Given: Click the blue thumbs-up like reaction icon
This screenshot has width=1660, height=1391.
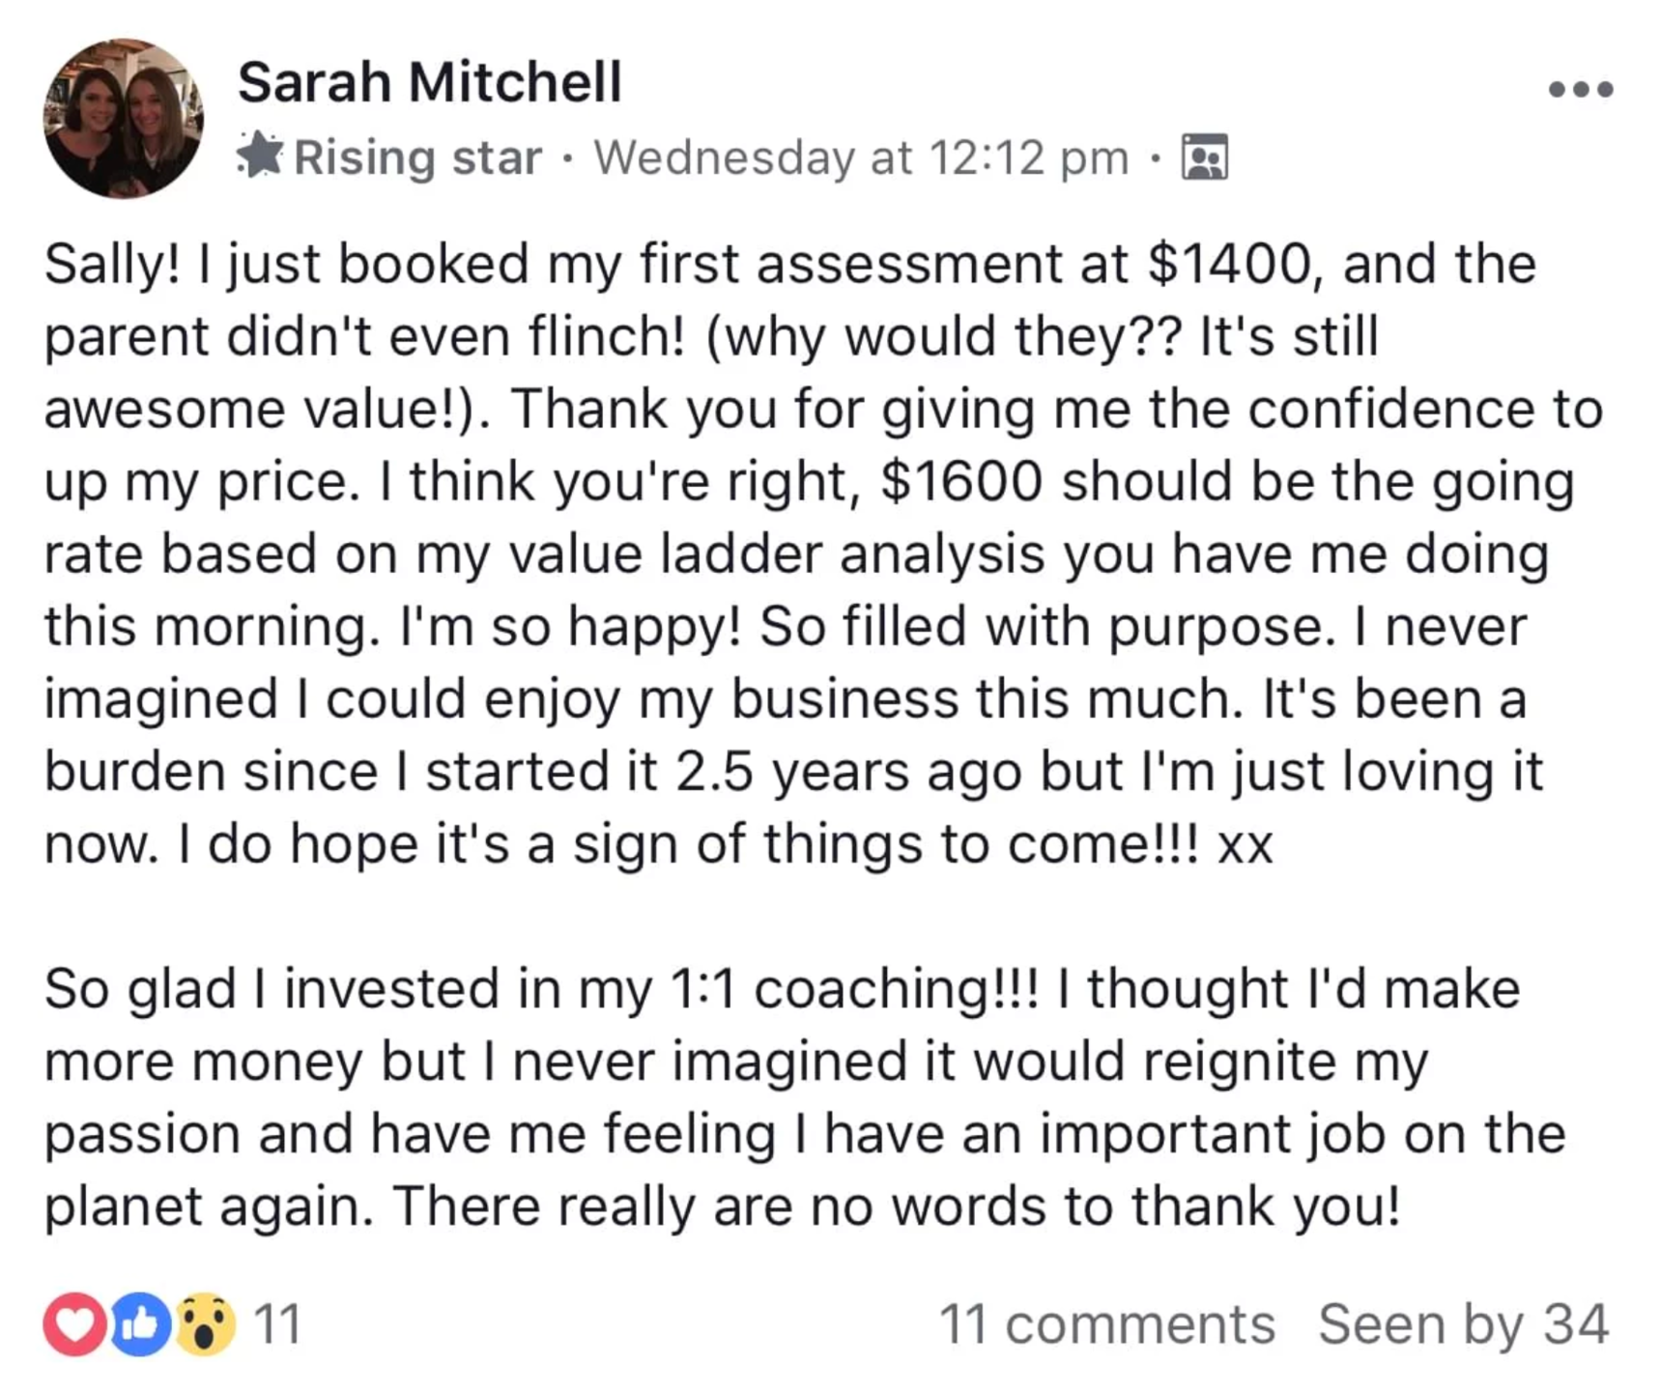Looking at the screenshot, I should [141, 1323].
